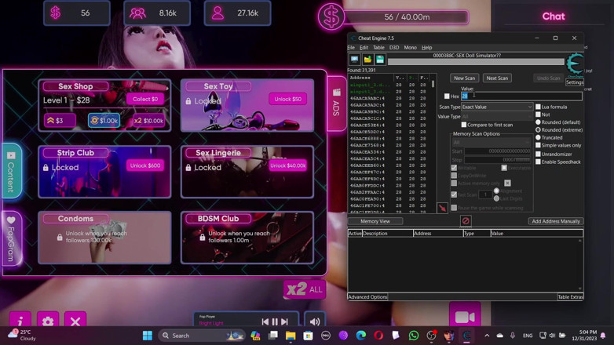614x345 pixels.
Task: Open Memory View
Action: tap(375, 221)
